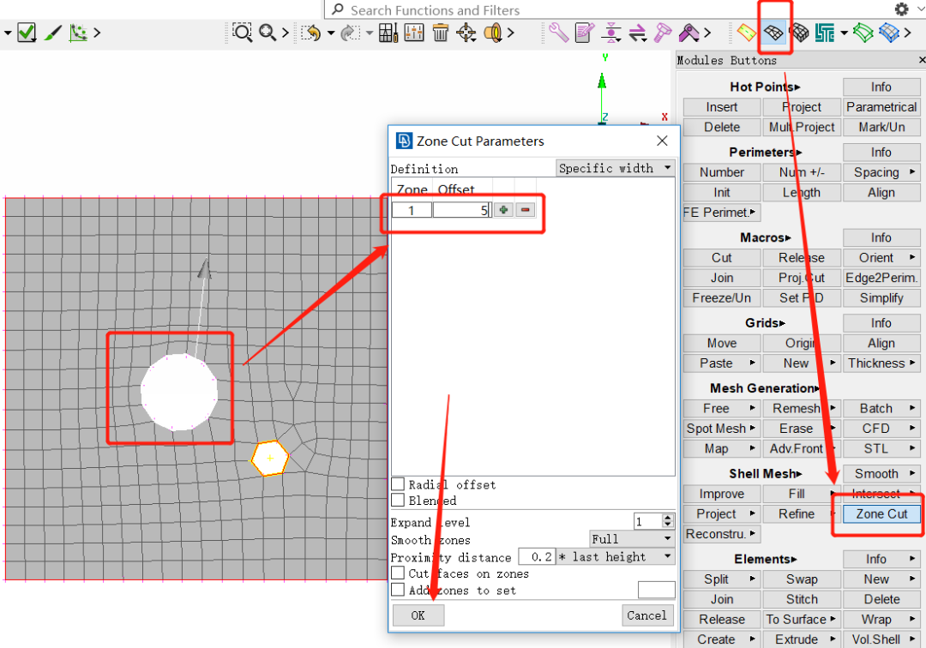Click the Proximity distance 0.2 field
The height and width of the screenshot is (648, 926).
coord(537,556)
